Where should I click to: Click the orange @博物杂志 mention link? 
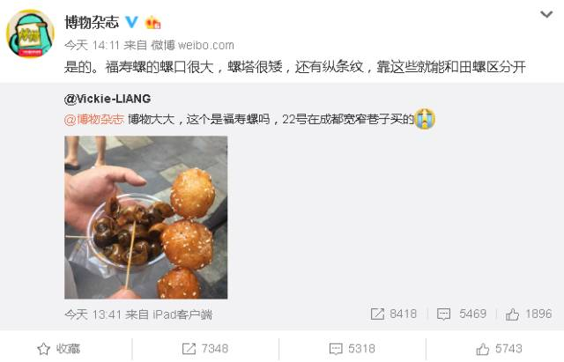point(94,119)
